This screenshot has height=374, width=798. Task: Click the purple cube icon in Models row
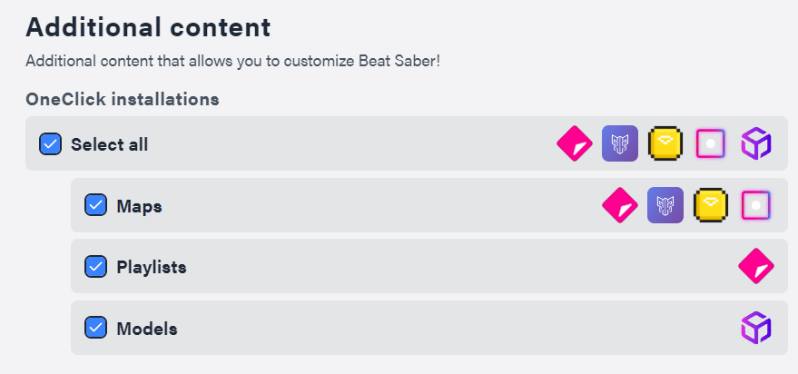[x=755, y=328]
